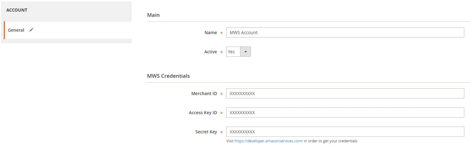
Task: Click the Active field label
Action: [x=211, y=52]
